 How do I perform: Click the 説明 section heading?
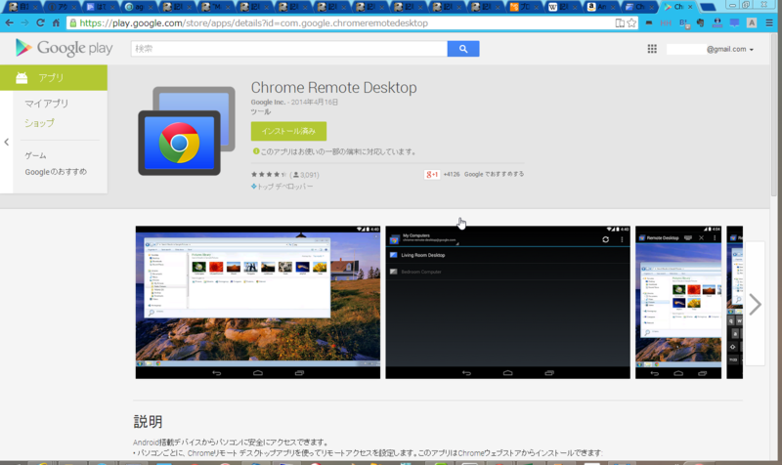point(148,421)
